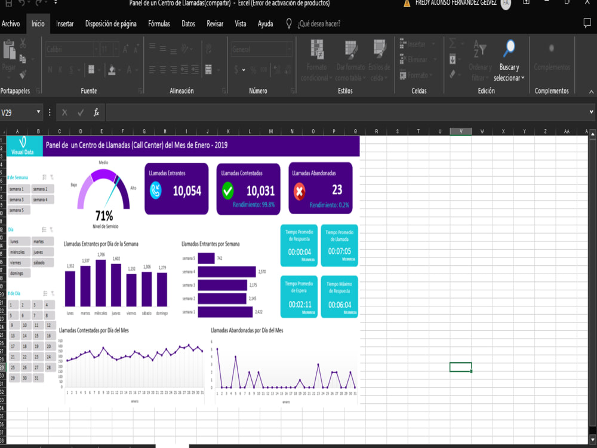Click the ¿Qué desea hacer? search box
Viewport: 597px width, 448px height.
[x=319, y=24]
